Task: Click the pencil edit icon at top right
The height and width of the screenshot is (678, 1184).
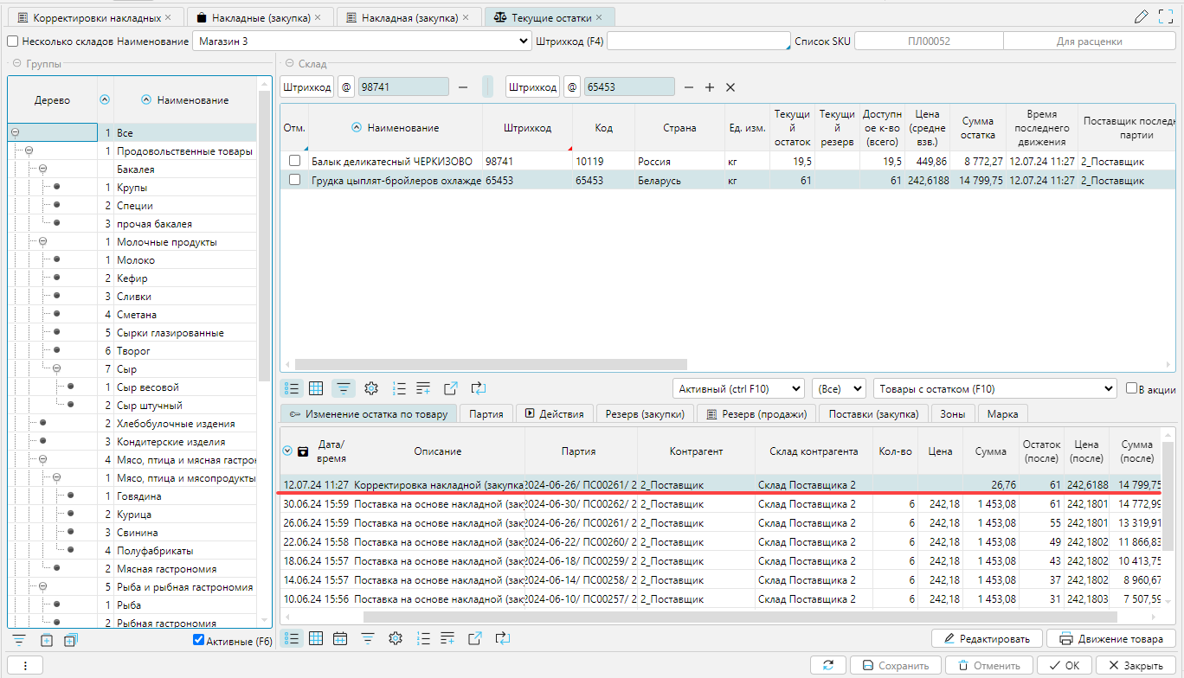Action: pyautogui.click(x=1141, y=16)
